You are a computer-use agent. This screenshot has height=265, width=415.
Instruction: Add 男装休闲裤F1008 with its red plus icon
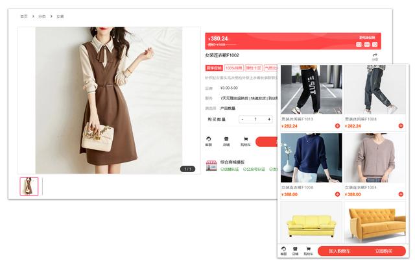[402, 126]
